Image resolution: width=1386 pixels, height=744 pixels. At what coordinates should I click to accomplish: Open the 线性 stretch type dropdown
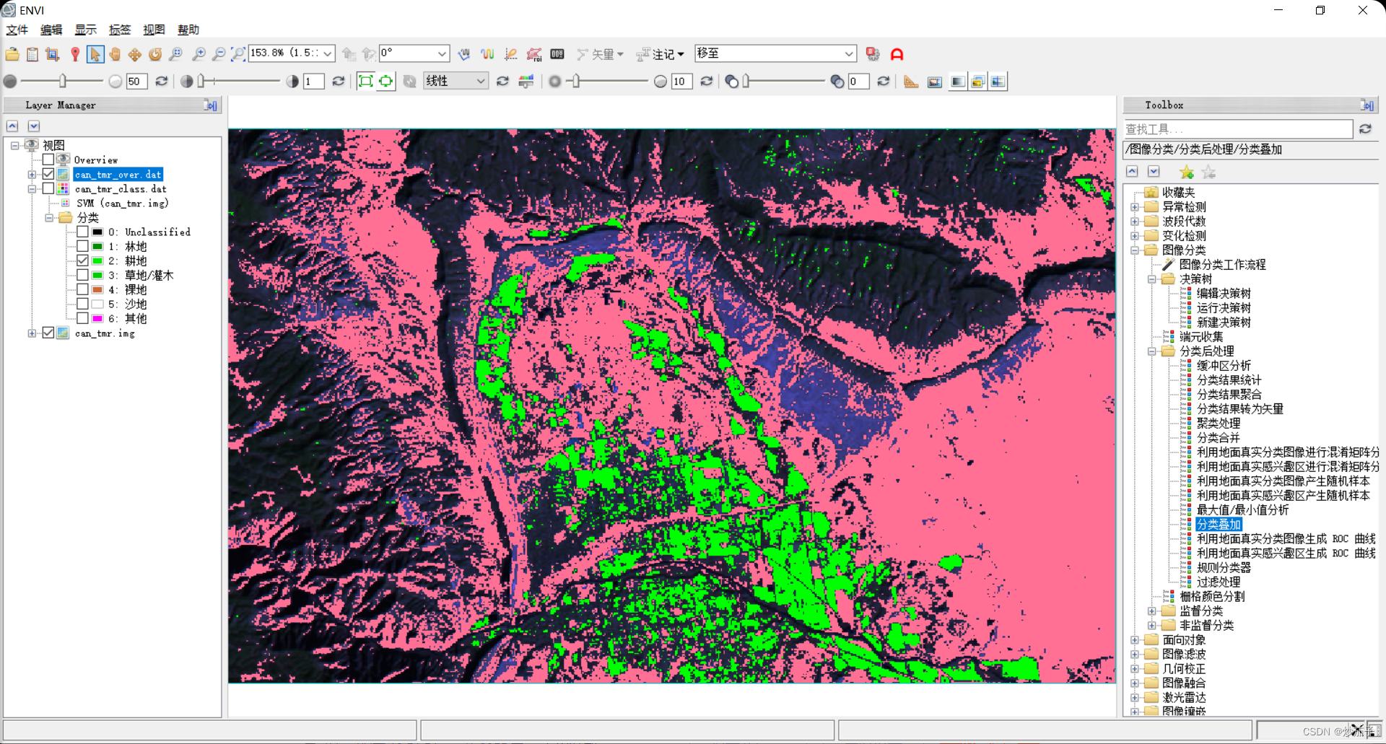tap(480, 81)
